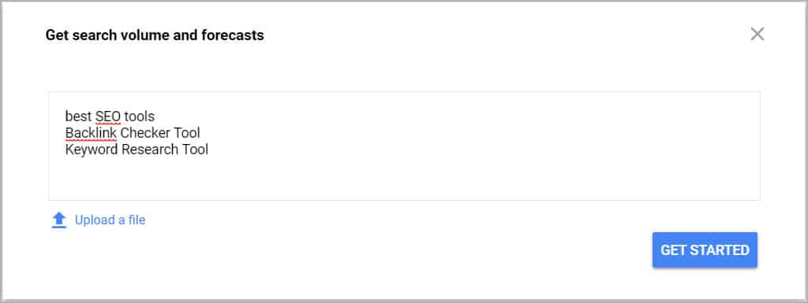Screen dimensions: 808x303
Task: Close the search volume and forecasts dialog
Action: click(757, 35)
